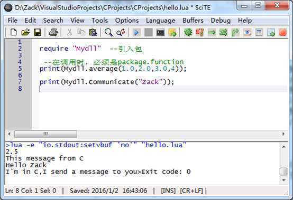Cut selection with the scissors icon
293x200 pixels.
pos(69,32)
